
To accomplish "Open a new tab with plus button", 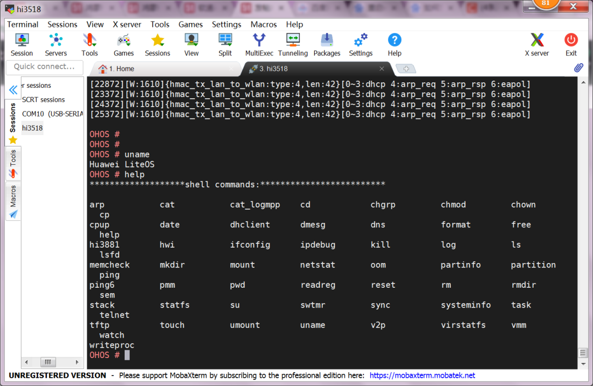I will click(406, 69).
